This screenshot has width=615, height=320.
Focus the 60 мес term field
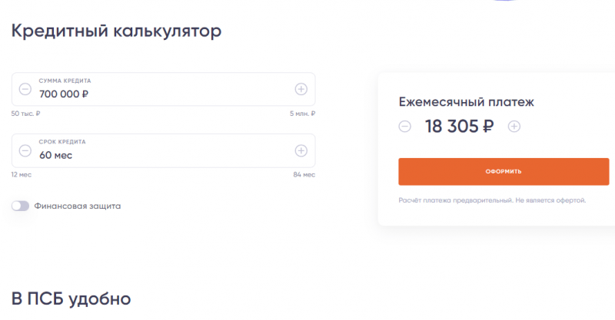pos(154,155)
